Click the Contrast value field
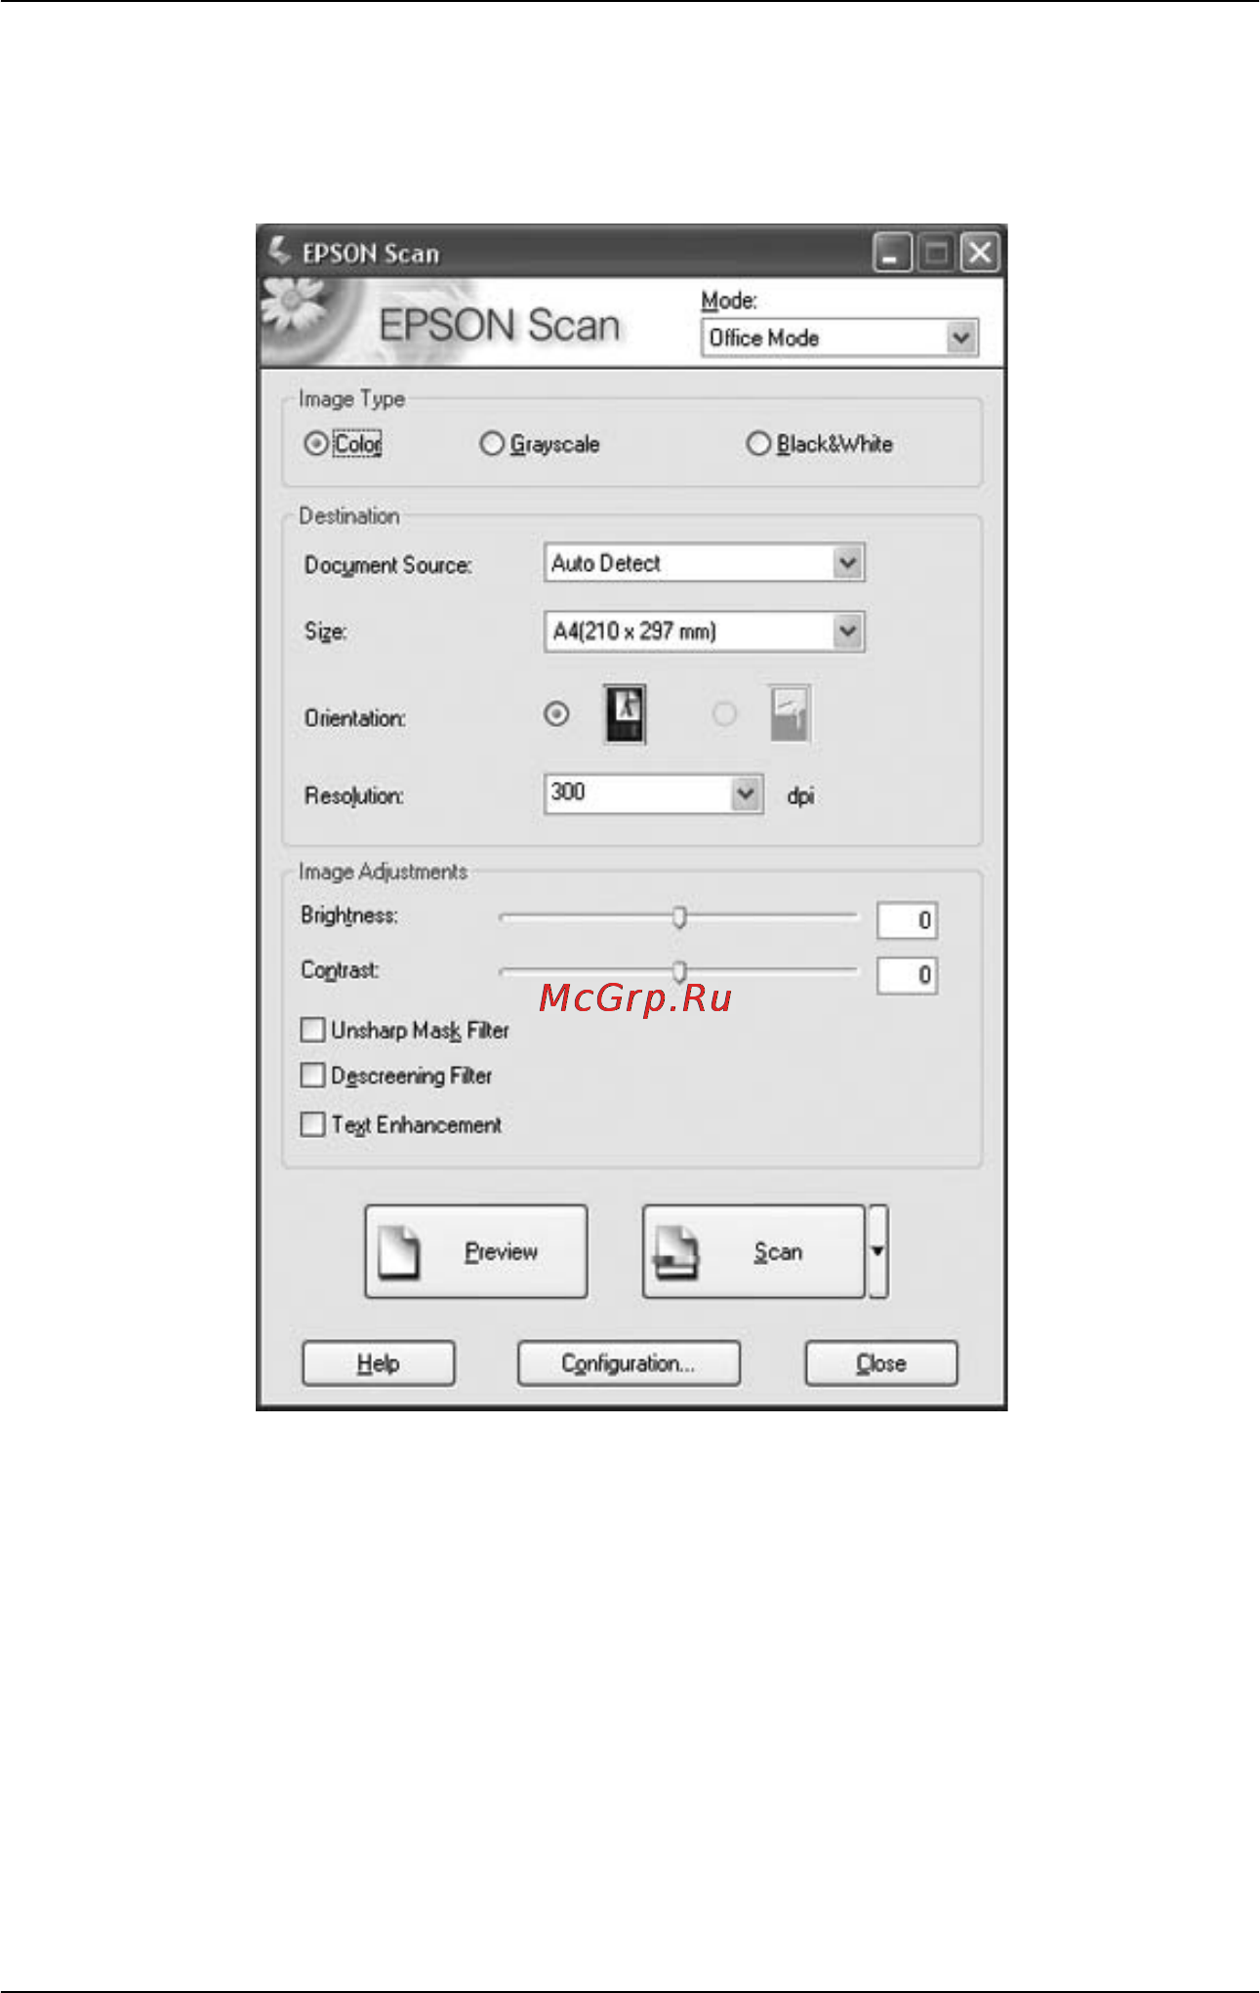The width and height of the screenshot is (1260, 1993). [x=907, y=975]
